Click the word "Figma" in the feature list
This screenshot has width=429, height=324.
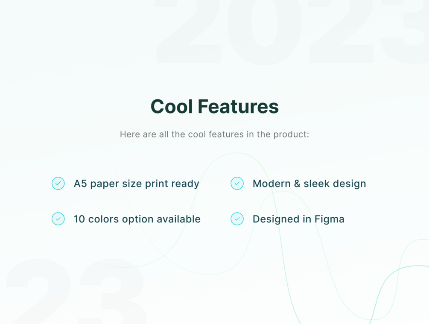tap(329, 219)
